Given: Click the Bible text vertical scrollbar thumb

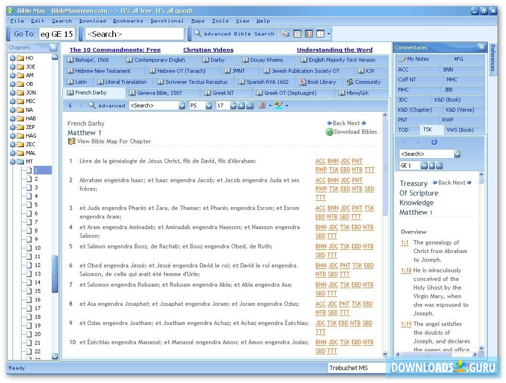Looking at the screenshot, I should coord(385,167).
